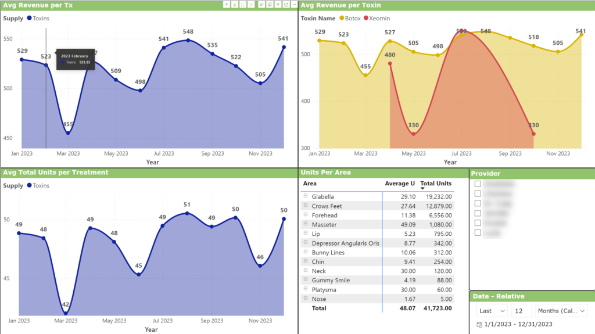Open focus mode for Avg Revenue chart
Screen dimensions: 595x334
[x=286, y=5]
